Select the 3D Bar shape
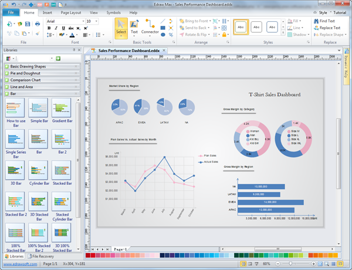 point(15,173)
